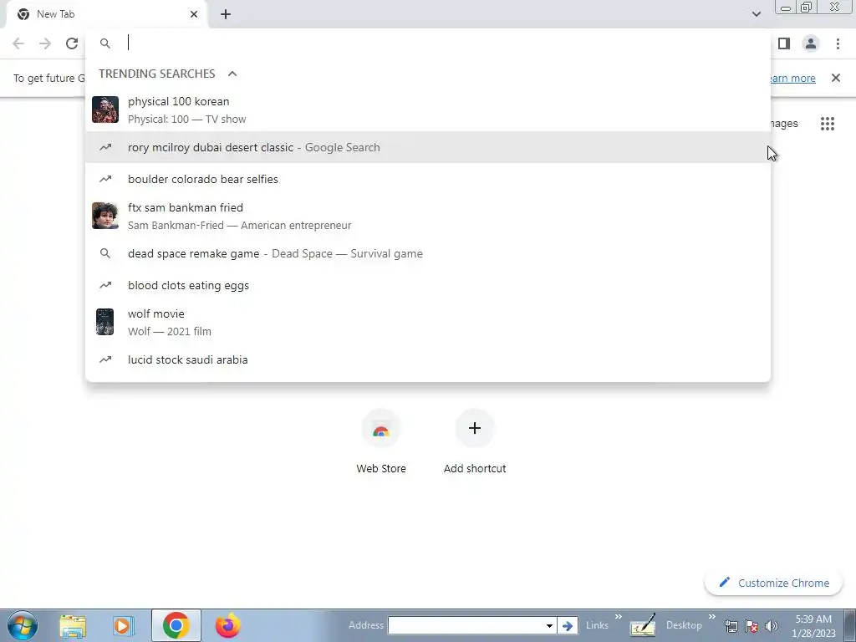Select physical 100 korean suggestion

428,110
